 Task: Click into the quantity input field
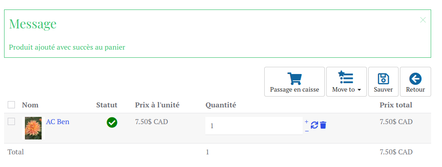click(x=254, y=125)
